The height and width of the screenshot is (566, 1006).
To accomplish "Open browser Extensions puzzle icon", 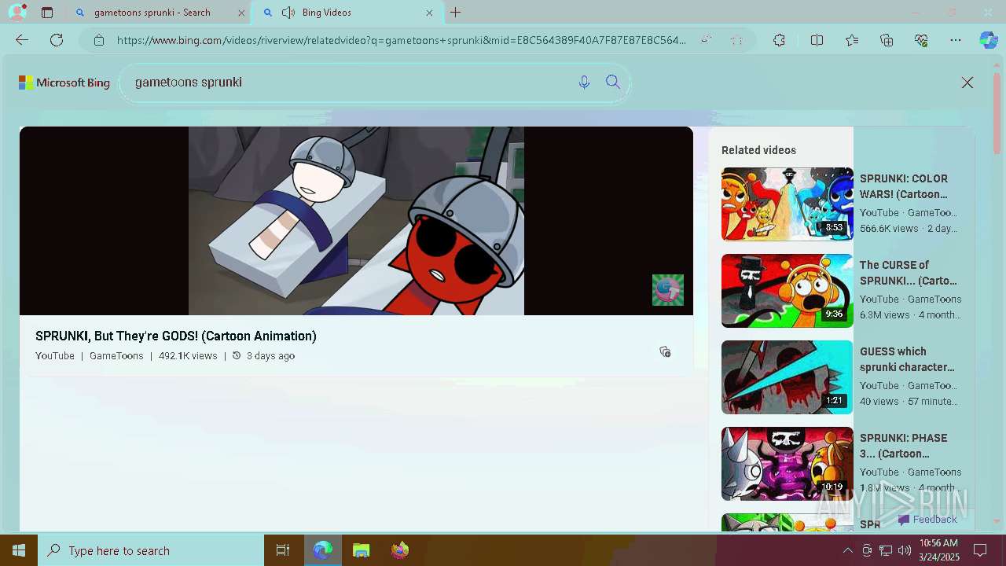I will (779, 40).
